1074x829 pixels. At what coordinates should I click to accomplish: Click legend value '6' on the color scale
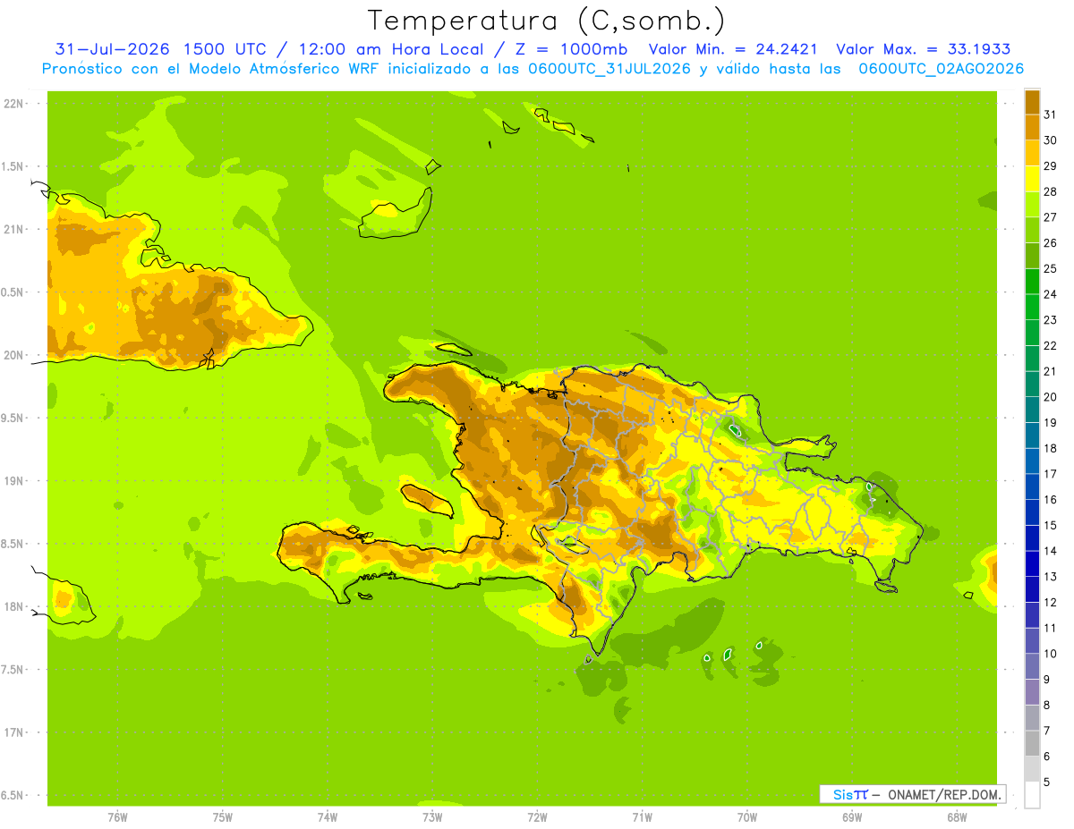tap(1047, 757)
